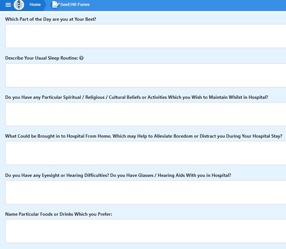The image size is (286, 249).
Task: Click the medical caduceus logo icon
Action: pos(19,5)
